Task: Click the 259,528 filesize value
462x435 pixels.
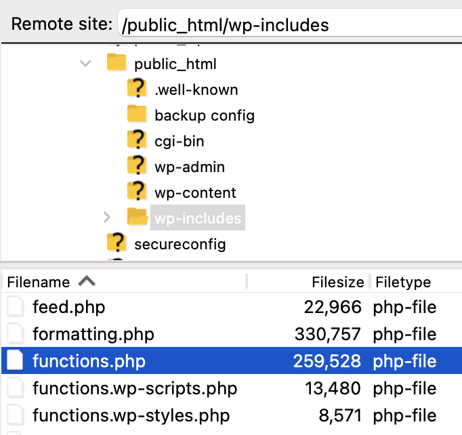Action: 327,361
